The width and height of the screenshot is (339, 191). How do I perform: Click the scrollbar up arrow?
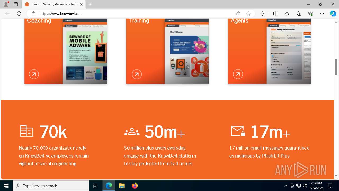pos(336,22)
